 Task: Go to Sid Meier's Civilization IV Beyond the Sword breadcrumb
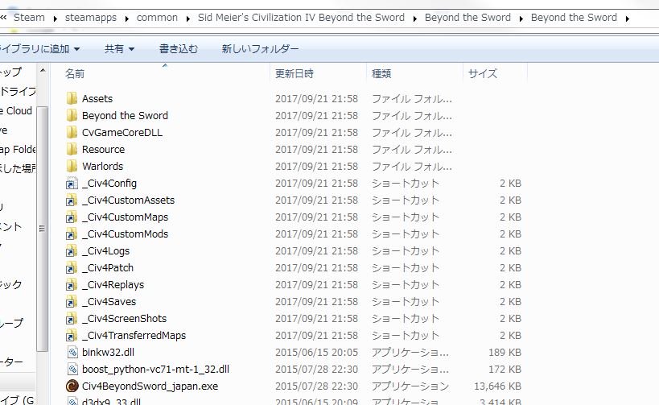tap(301, 18)
